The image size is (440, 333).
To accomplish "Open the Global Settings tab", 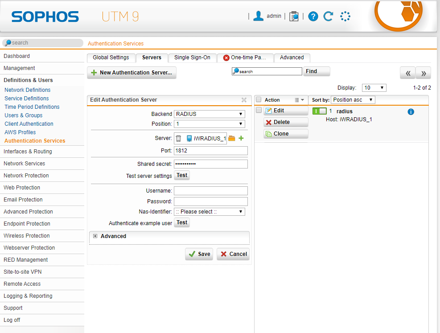I will (x=111, y=58).
